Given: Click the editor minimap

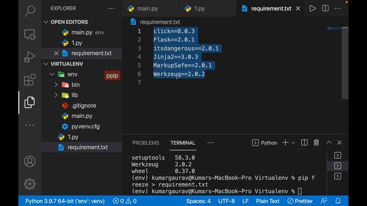Looking at the screenshot, I should point(334,29).
